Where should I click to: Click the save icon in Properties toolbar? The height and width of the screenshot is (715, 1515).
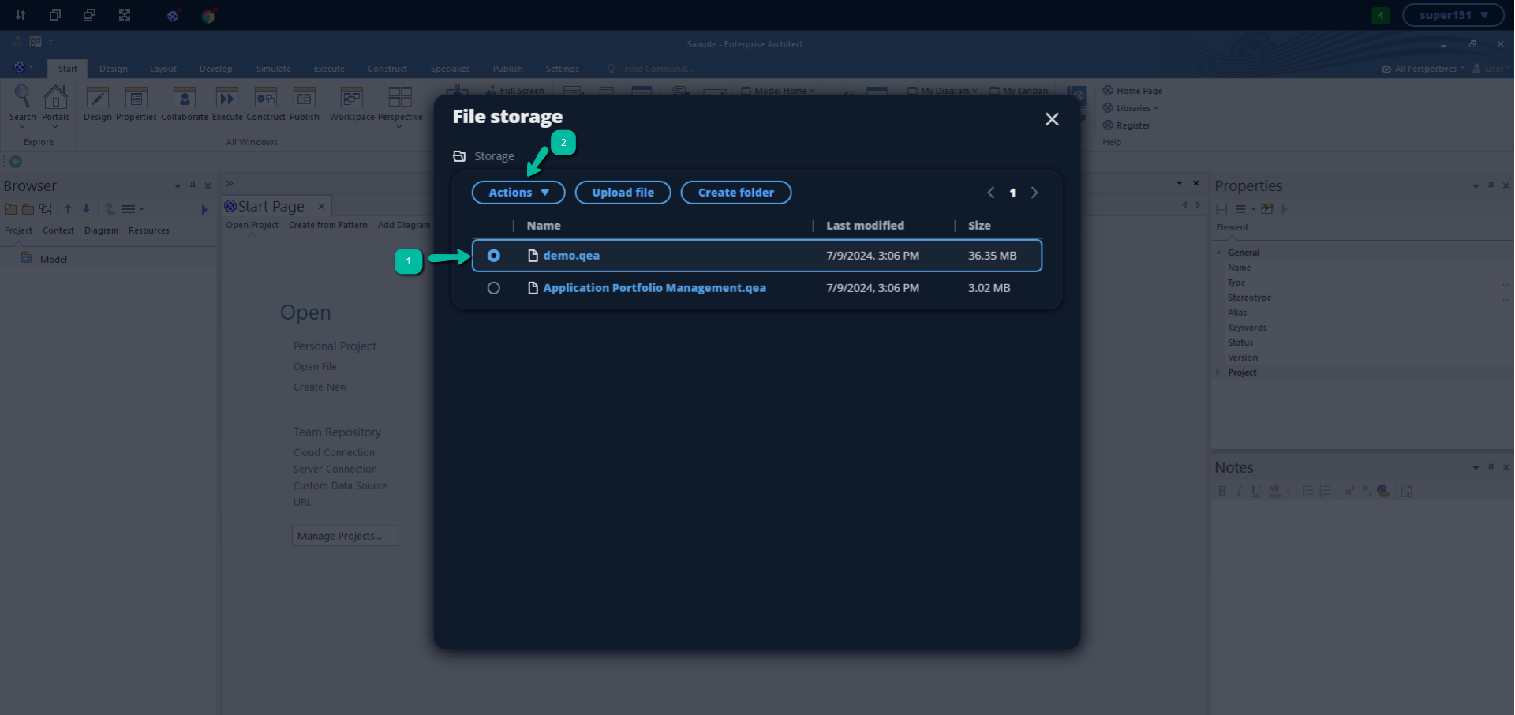(x=1221, y=209)
